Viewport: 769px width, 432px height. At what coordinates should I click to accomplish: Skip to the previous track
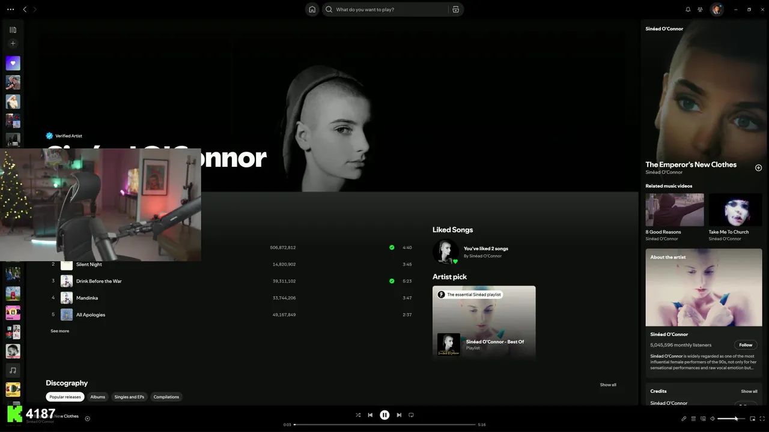pyautogui.click(x=370, y=415)
